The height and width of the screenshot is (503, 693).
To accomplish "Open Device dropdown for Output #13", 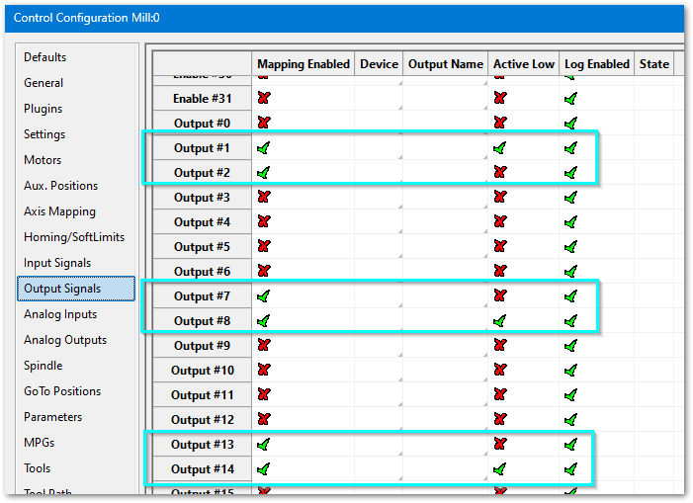I will click(379, 445).
